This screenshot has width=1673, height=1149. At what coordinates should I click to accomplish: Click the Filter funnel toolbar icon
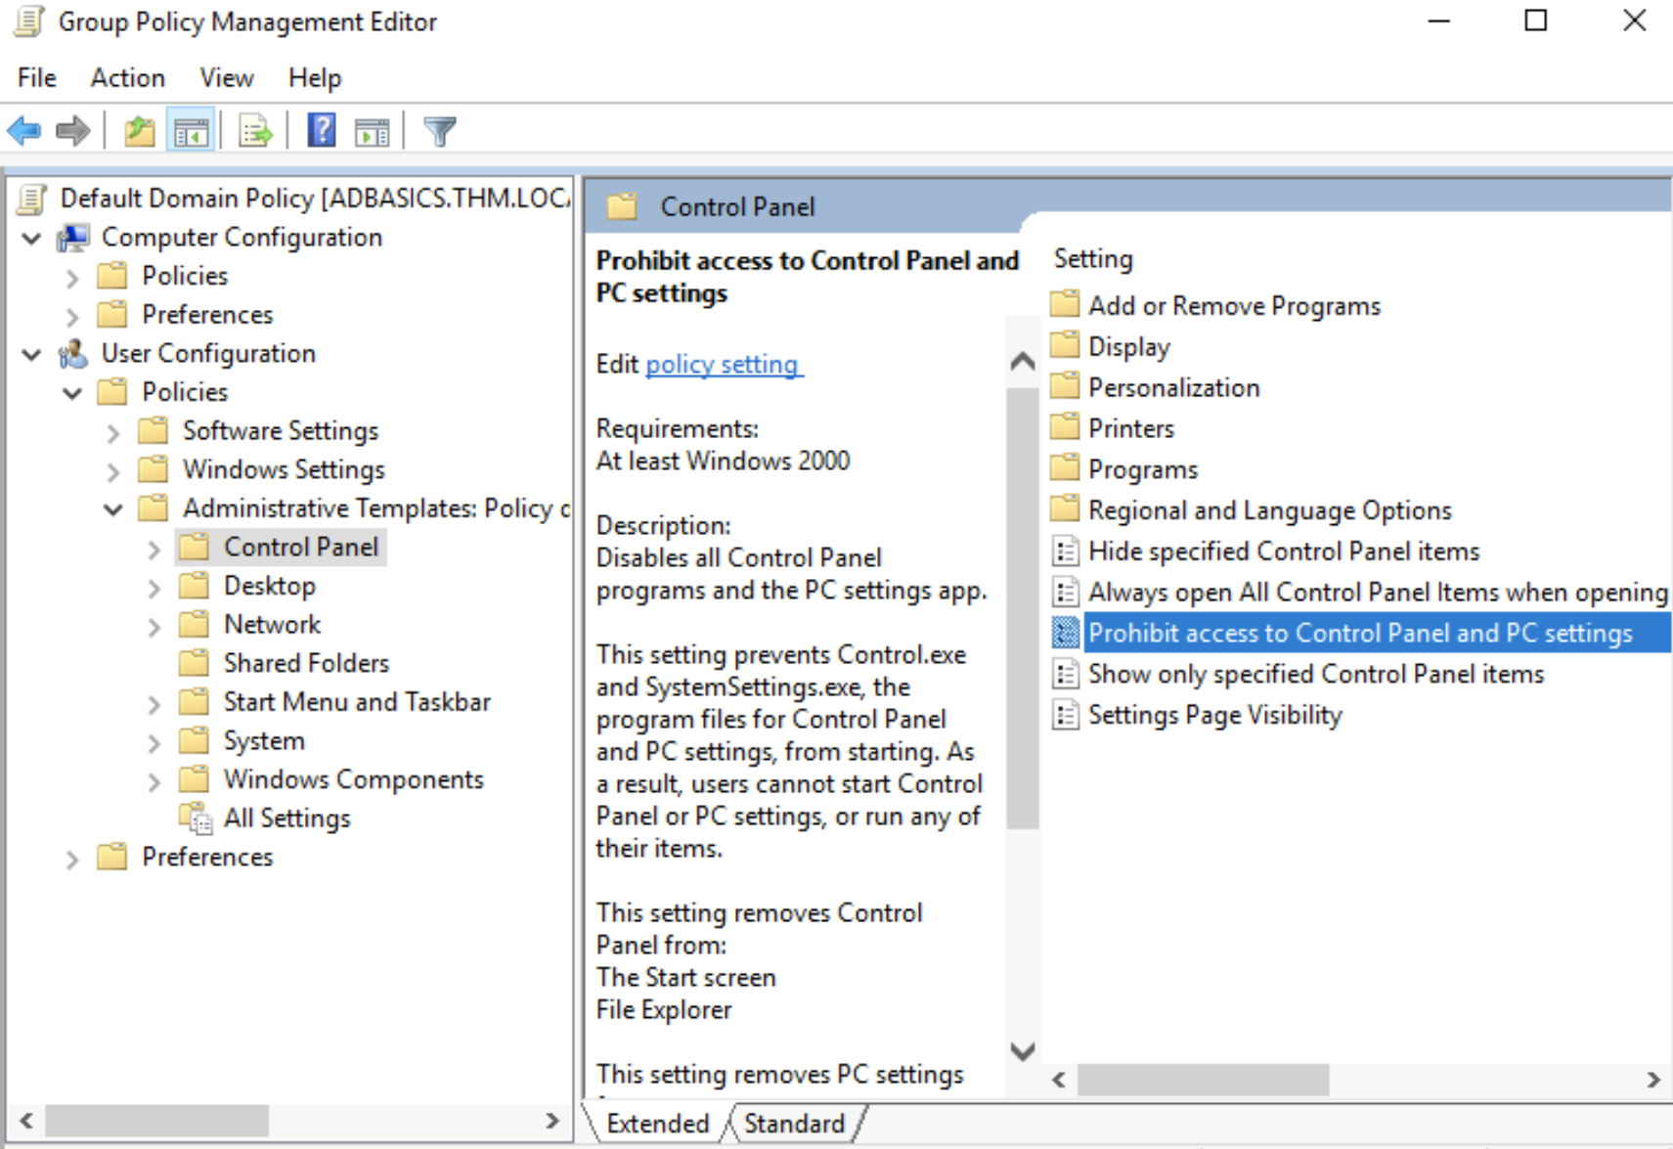coord(440,131)
